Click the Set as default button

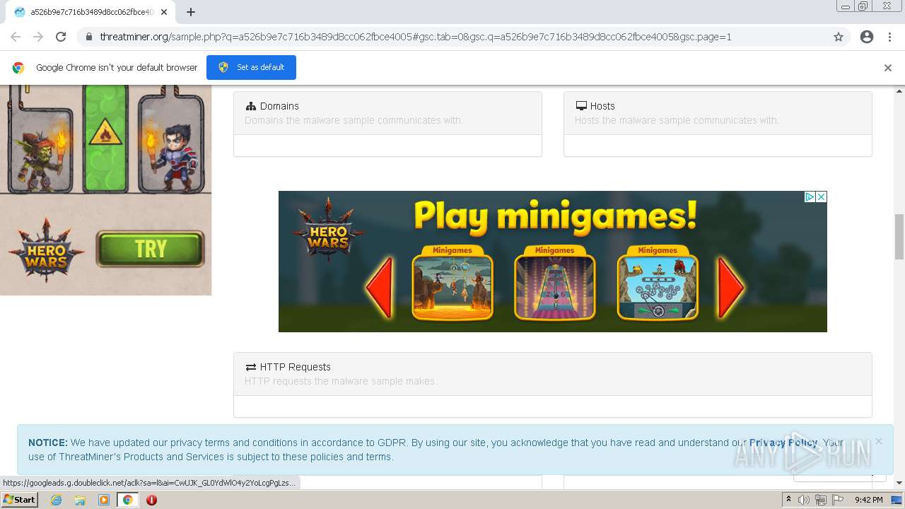click(x=251, y=67)
